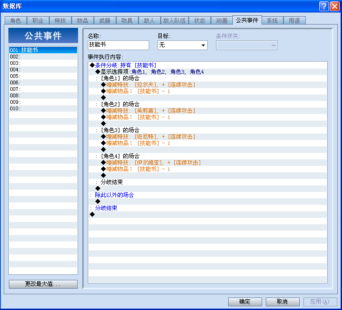This screenshot has width=342, height=310.
Task: Select the [角色2] 的场合 line
Action: tap(208, 104)
